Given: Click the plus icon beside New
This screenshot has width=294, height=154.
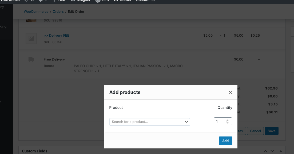Looking at the screenshot, I should 54,1.
